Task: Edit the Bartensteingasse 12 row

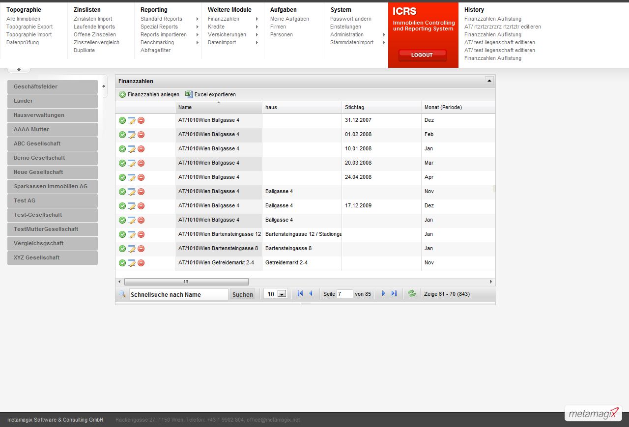Action: (132, 234)
